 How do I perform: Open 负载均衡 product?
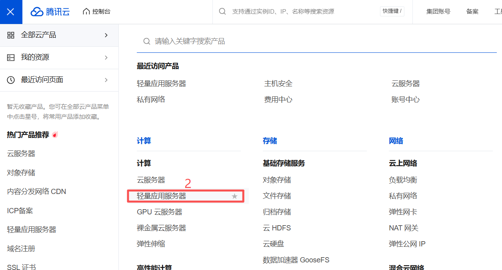403,180
